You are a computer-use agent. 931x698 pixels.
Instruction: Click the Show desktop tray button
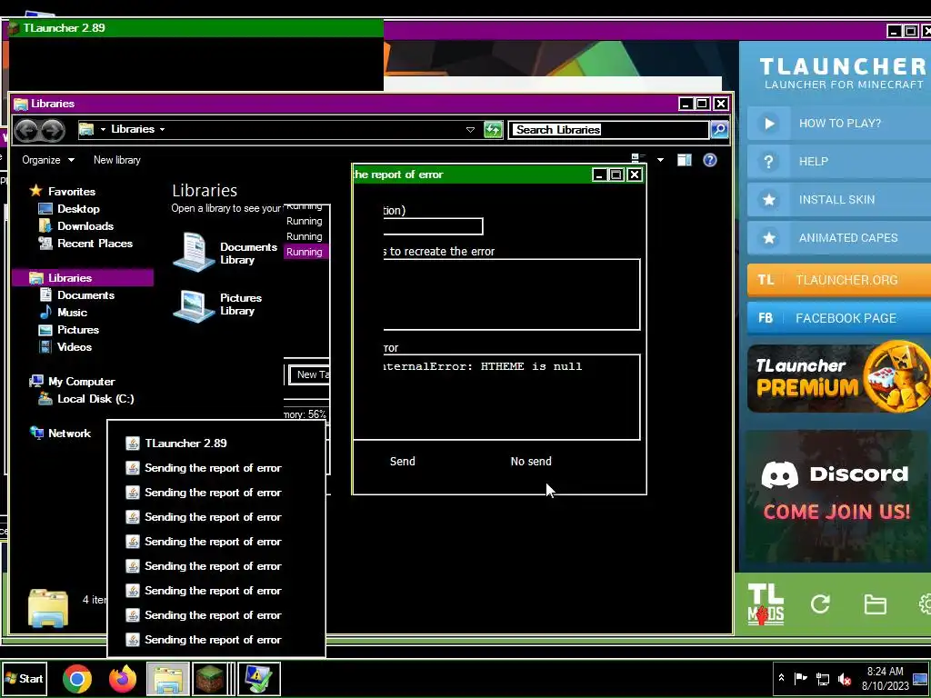[x=921, y=678]
